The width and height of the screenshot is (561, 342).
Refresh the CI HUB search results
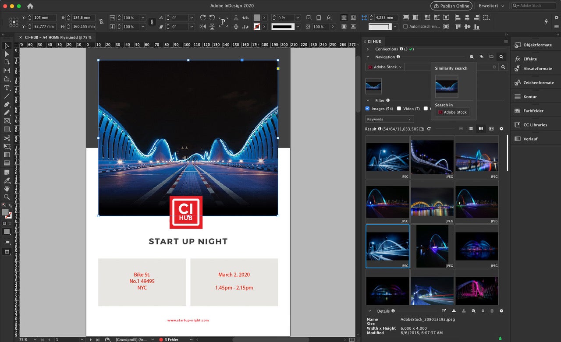click(x=429, y=129)
